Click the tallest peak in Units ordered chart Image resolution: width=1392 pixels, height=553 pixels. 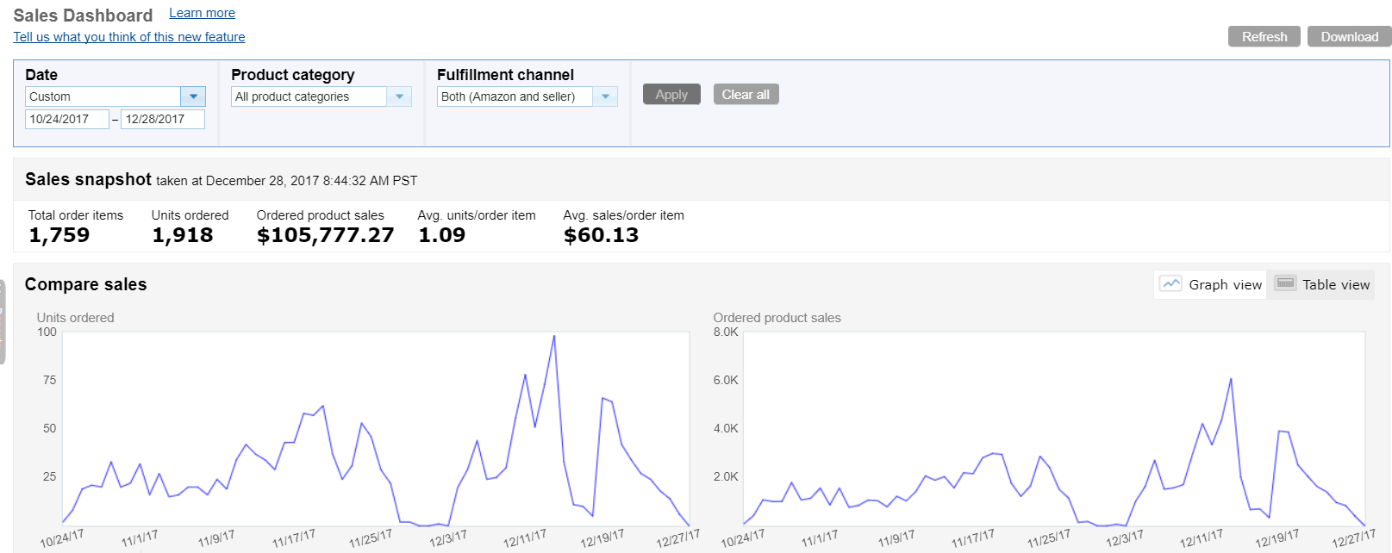(553, 336)
